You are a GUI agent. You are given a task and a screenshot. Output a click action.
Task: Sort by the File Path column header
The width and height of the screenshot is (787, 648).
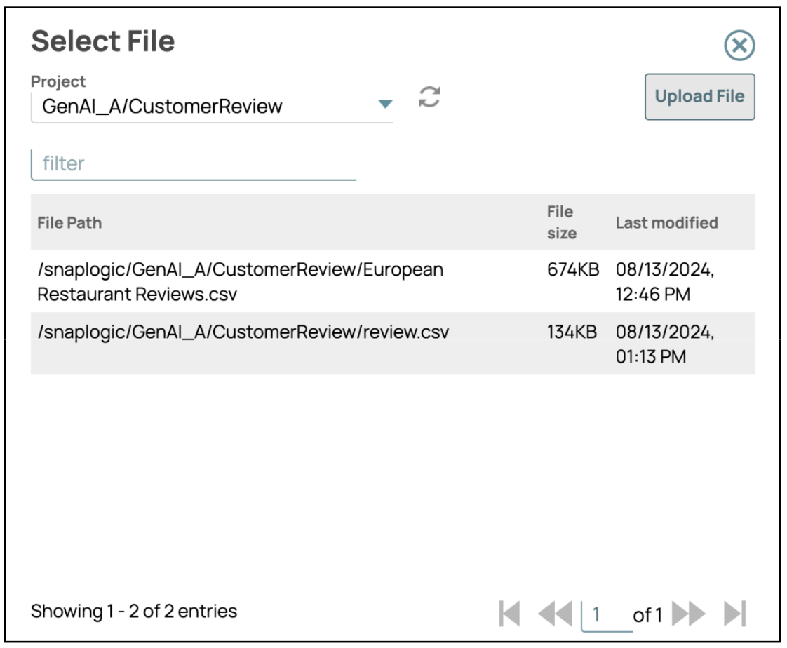tap(69, 223)
